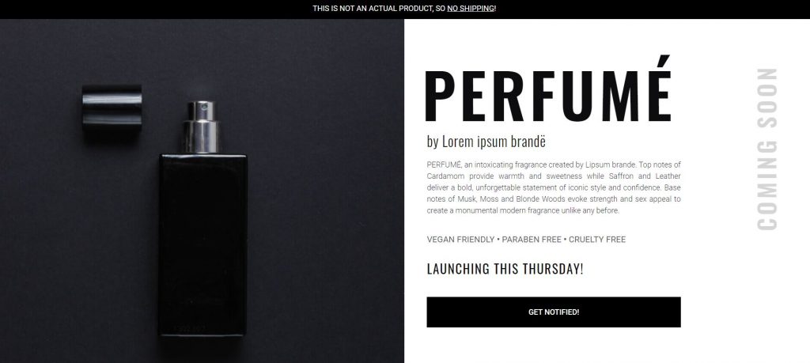The height and width of the screenshot is (363, 810).
Task: Open the NO SHIPPING link in banner
Action: click(471, 8)
